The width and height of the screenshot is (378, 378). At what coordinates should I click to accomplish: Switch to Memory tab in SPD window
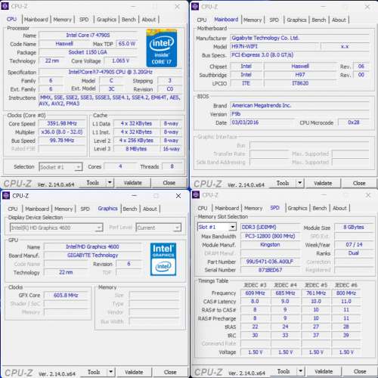[x=253, y=208]
